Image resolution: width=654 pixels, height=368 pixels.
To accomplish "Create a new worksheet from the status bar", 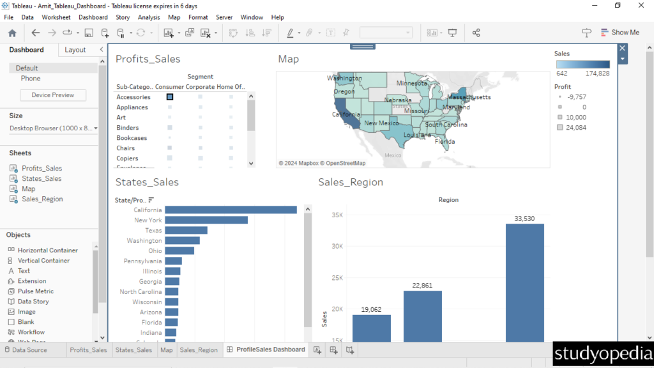I will pyautogui.click(x=317, y=349).
